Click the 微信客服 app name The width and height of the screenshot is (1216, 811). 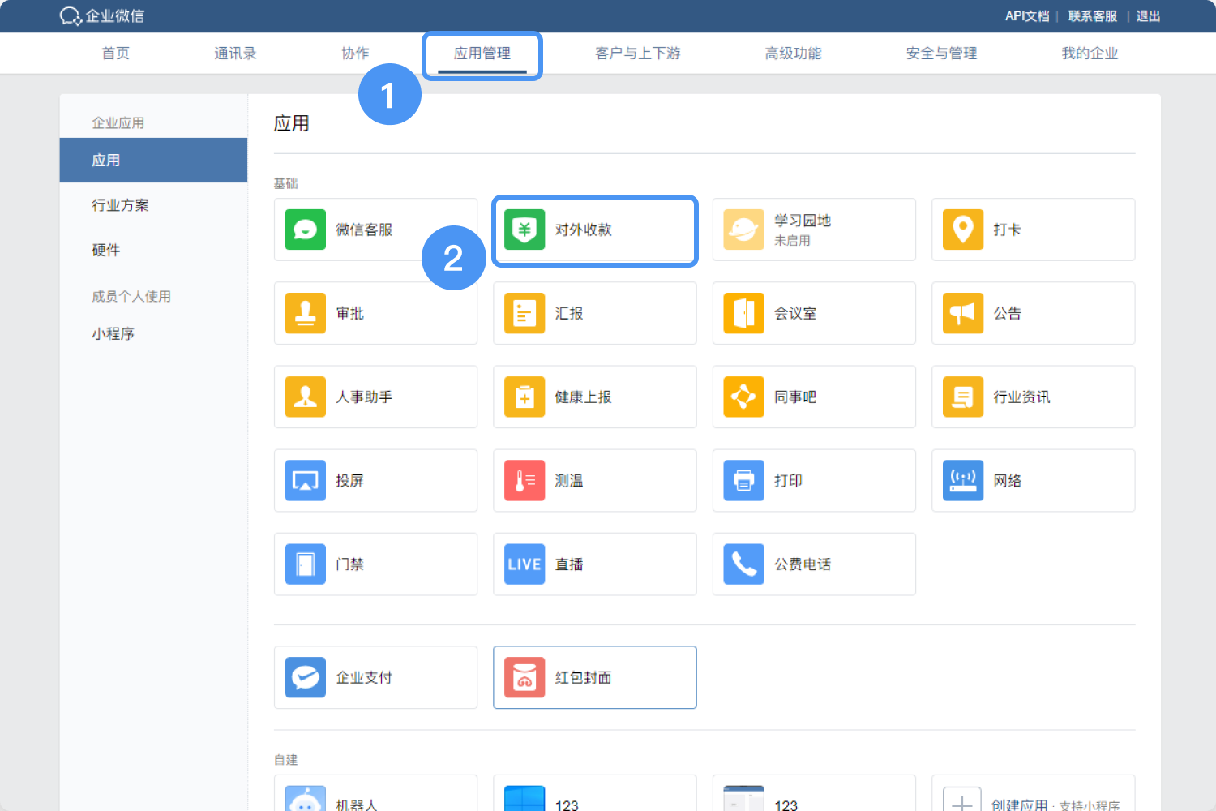[364, 230]
